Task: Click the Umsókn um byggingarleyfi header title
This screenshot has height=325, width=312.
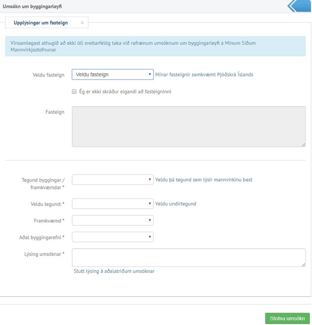Action: [x=32, y=6]
